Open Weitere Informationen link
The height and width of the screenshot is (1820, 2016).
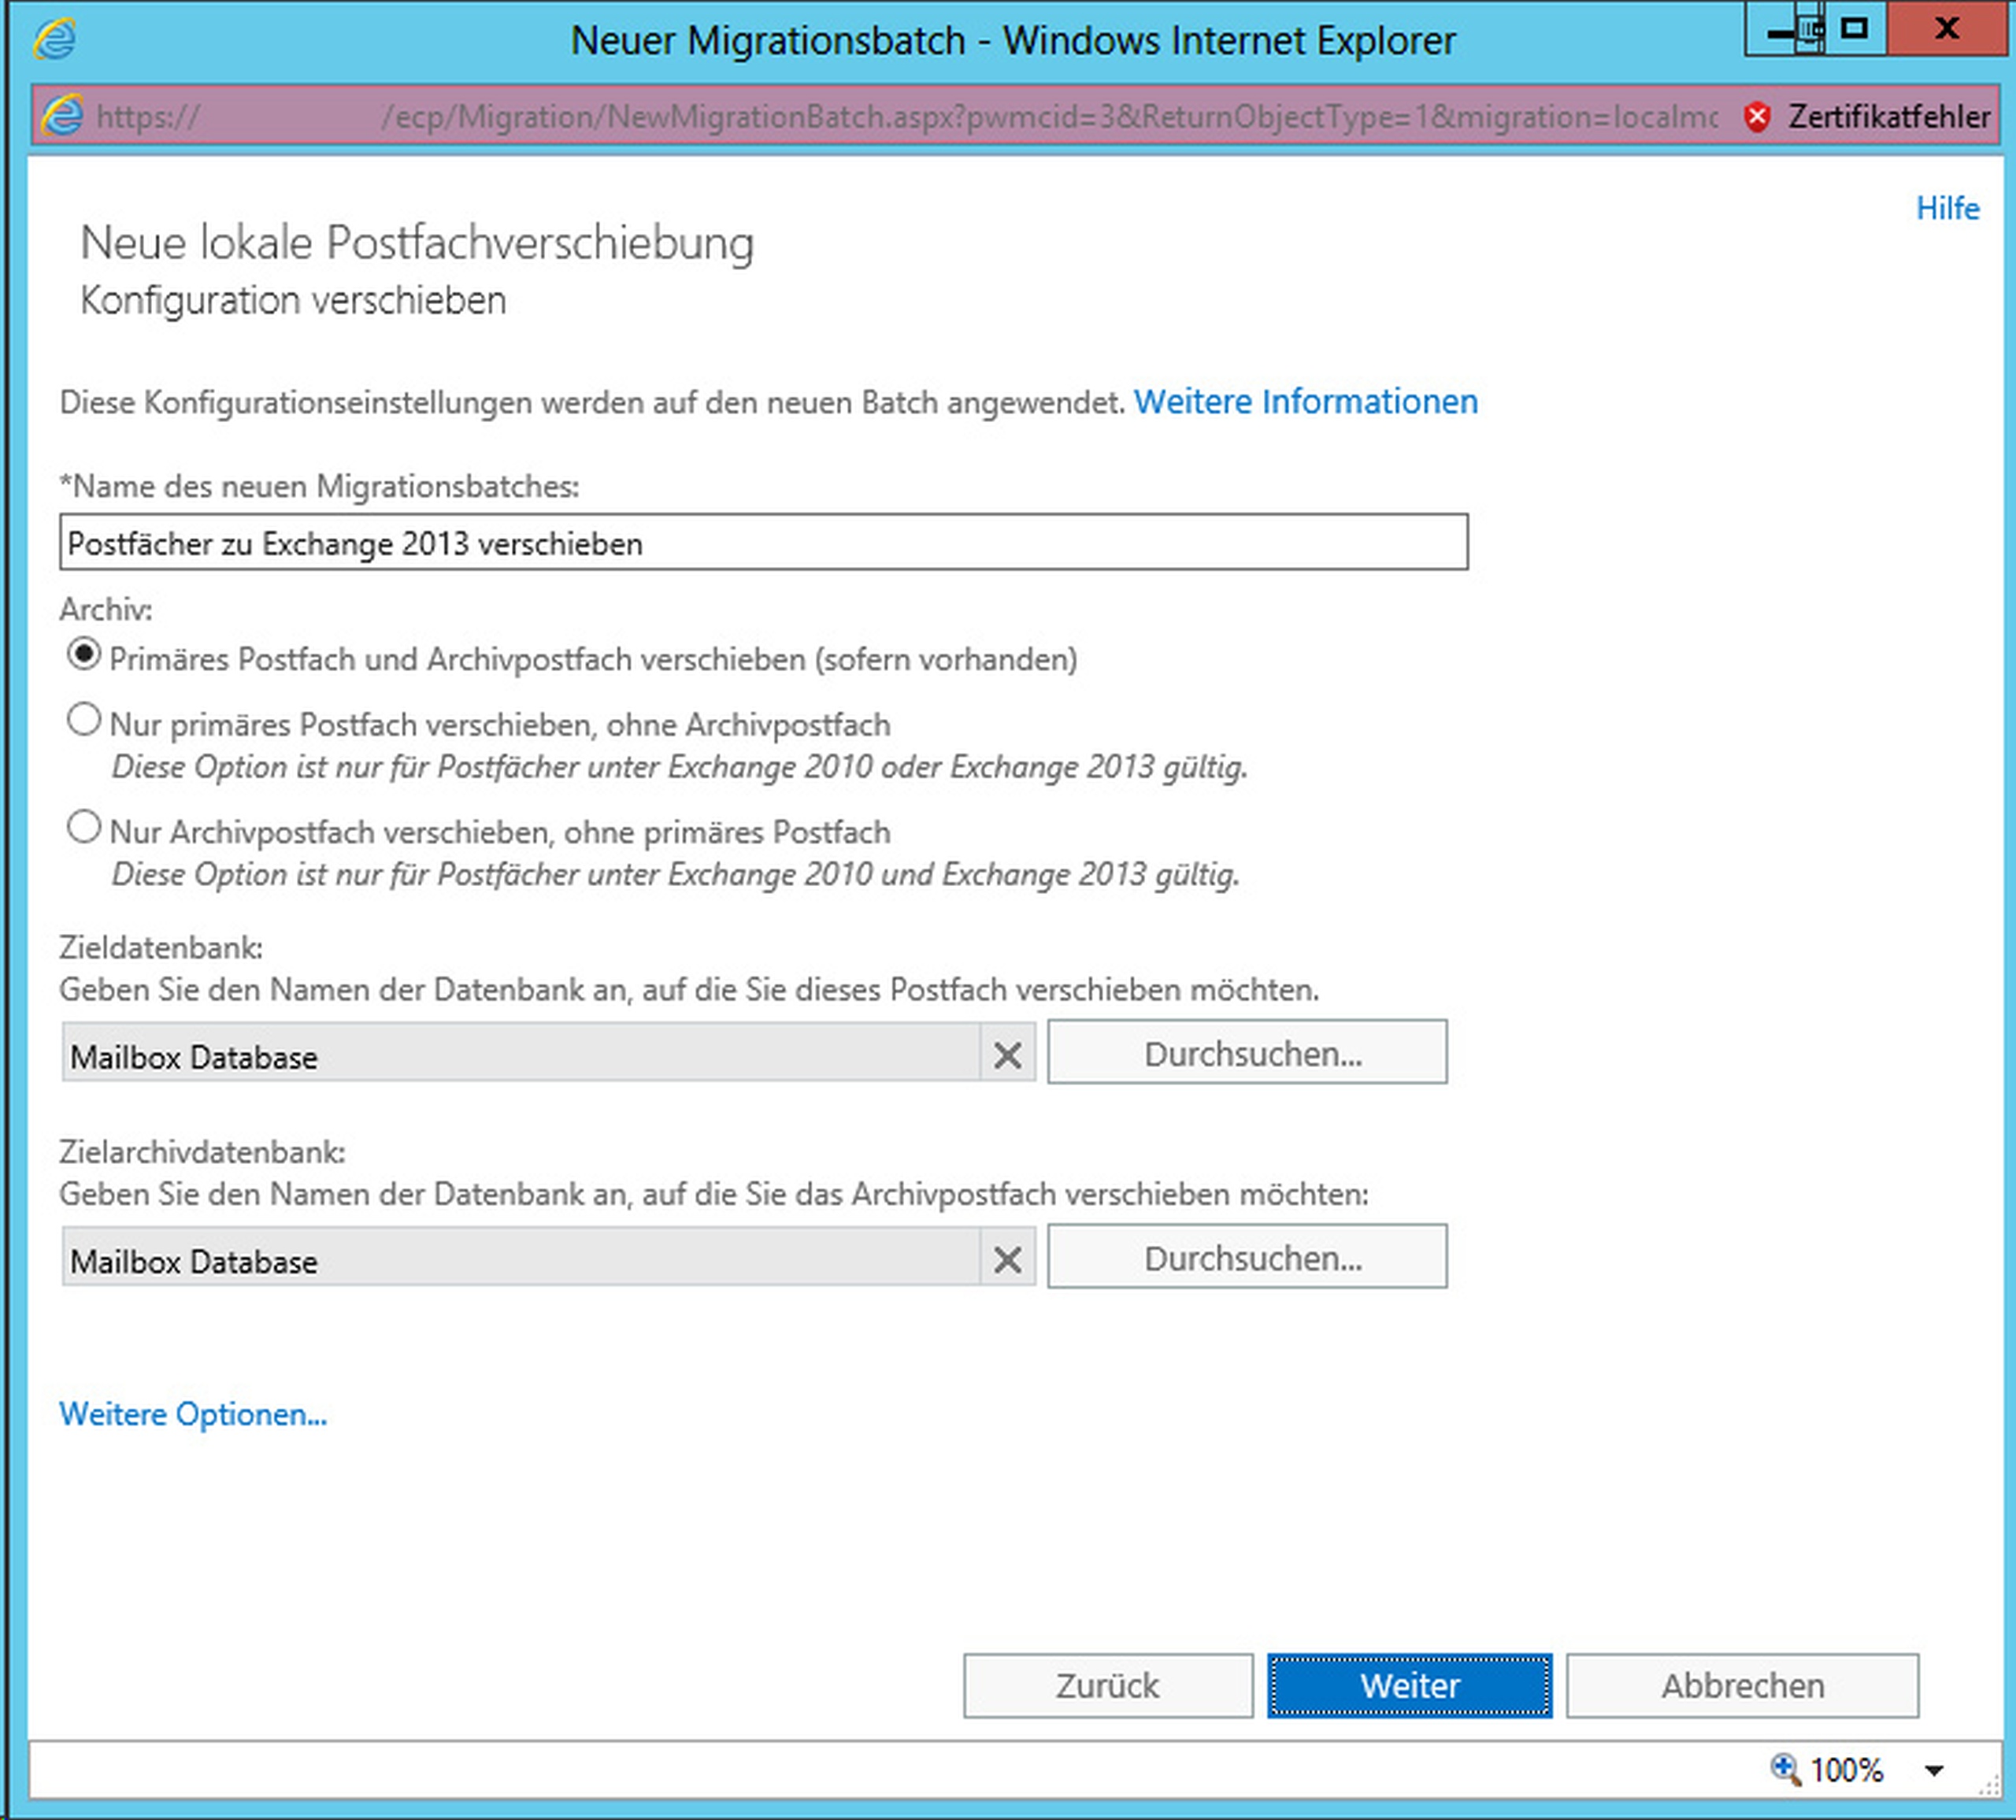(x=1305, y=401)
